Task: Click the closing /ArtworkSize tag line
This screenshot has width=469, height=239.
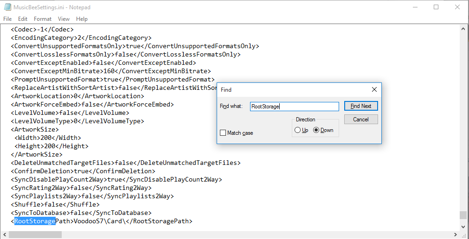Action: click(x=37, y=155)
